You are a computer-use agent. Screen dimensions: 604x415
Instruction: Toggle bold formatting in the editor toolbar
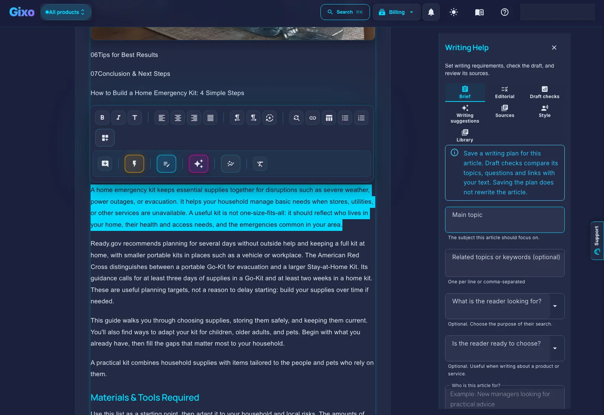[x=102, y=118]
